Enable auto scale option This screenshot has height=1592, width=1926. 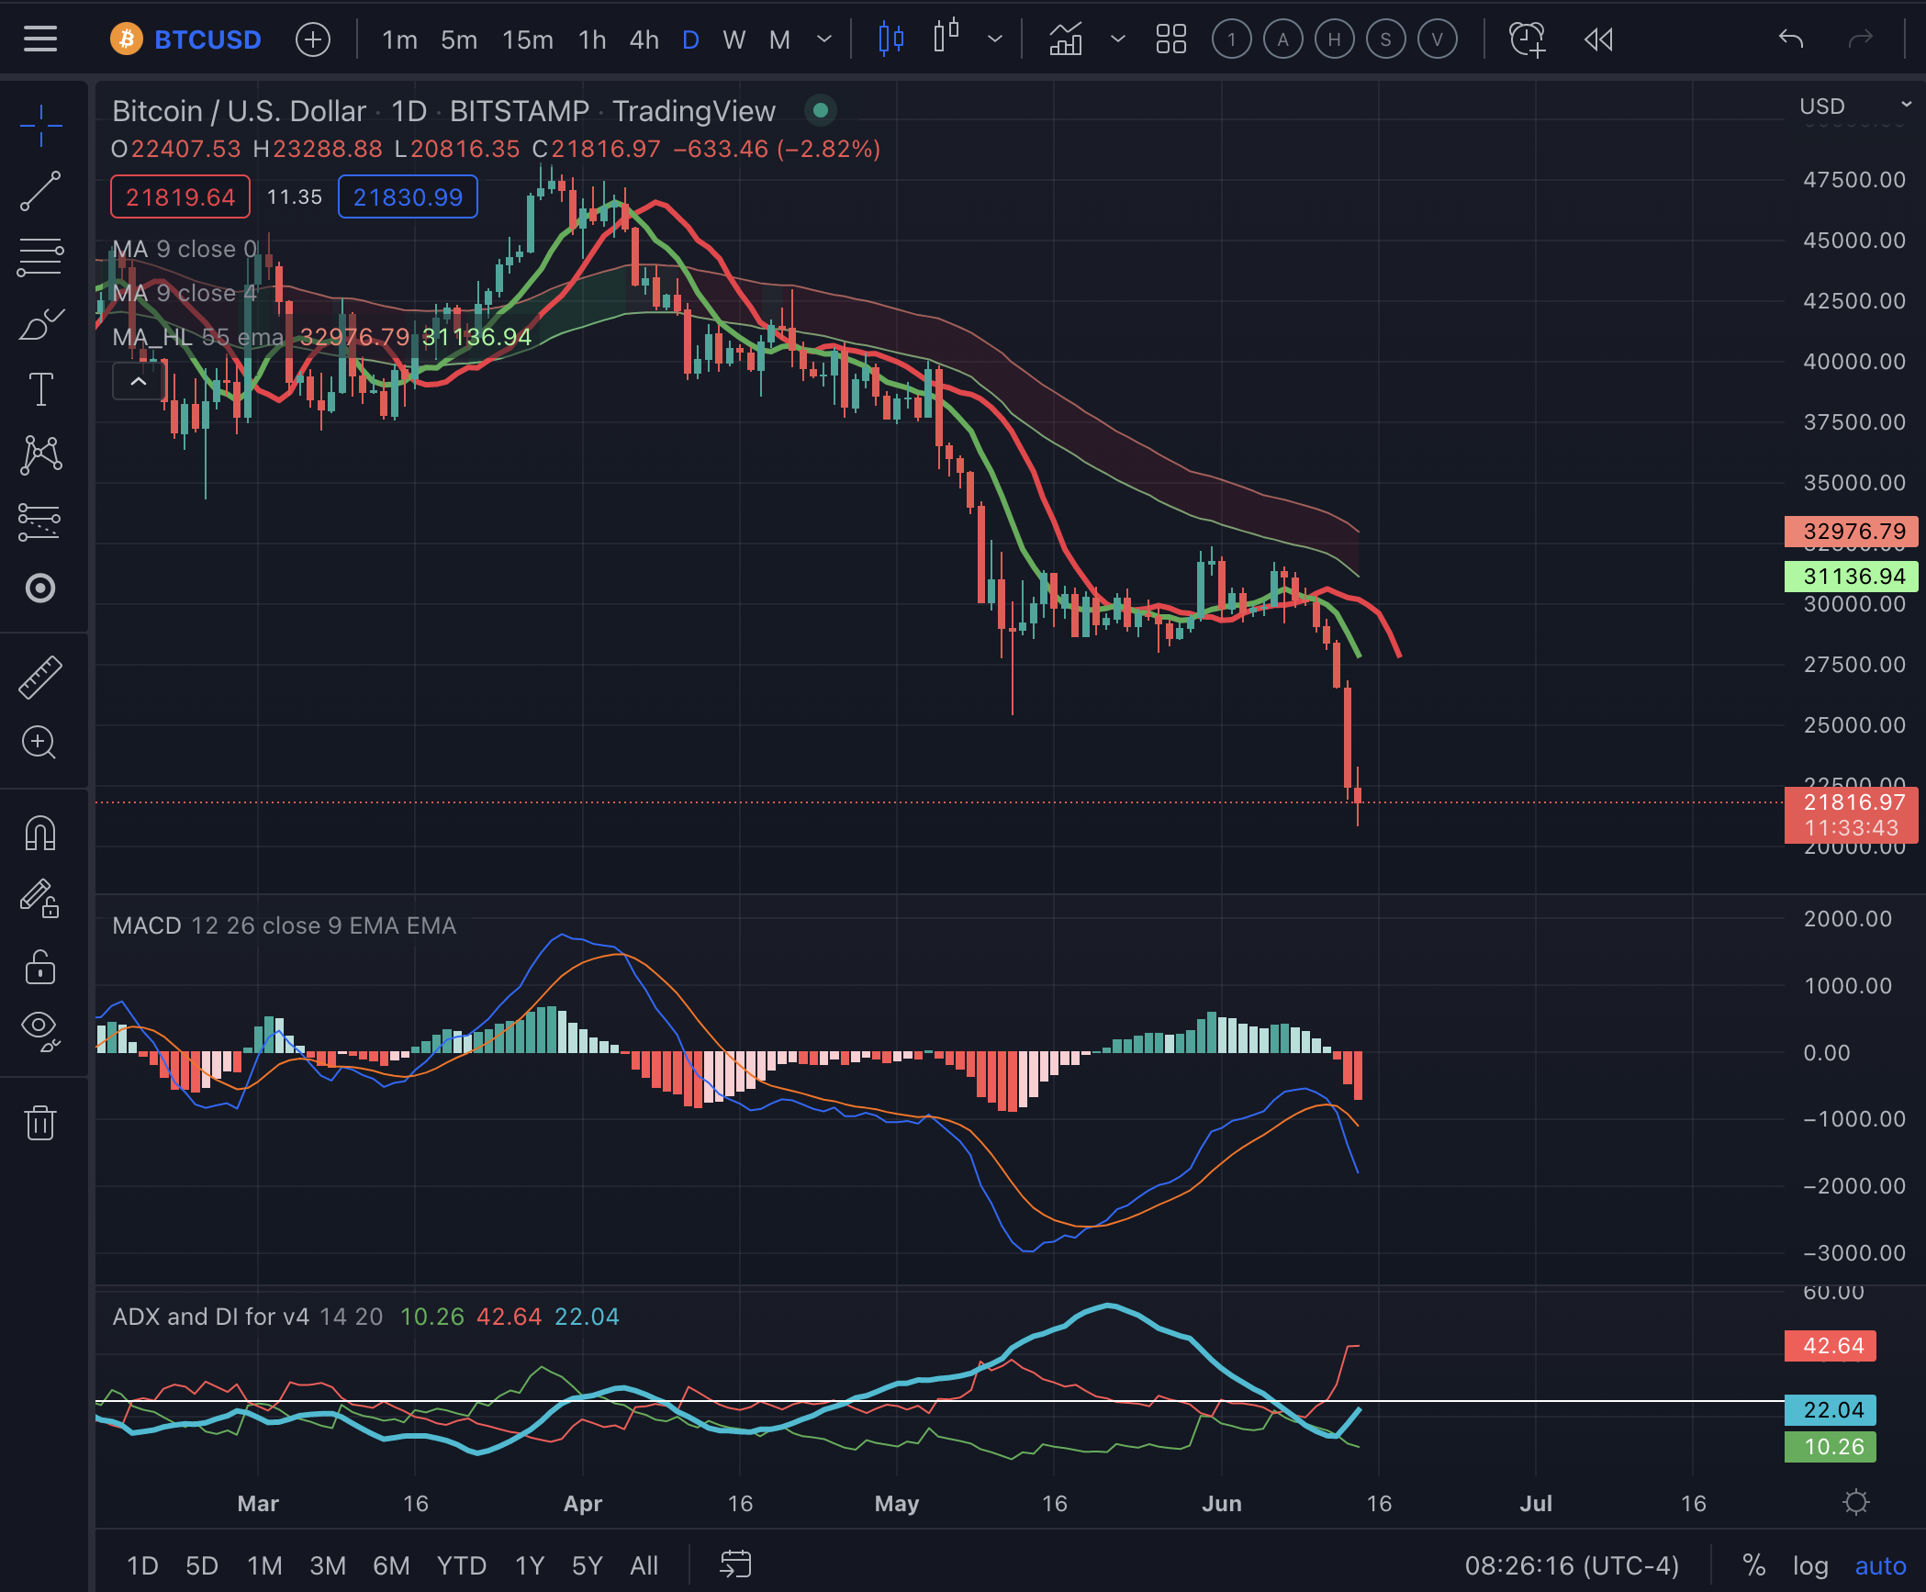(x=1880, y=1565)
